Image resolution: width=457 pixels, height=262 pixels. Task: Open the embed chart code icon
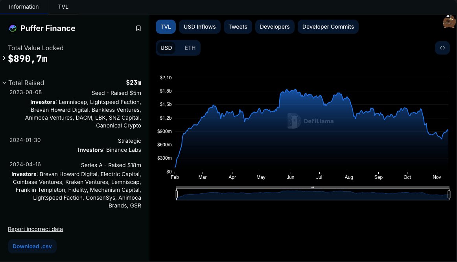click(442, 48)
